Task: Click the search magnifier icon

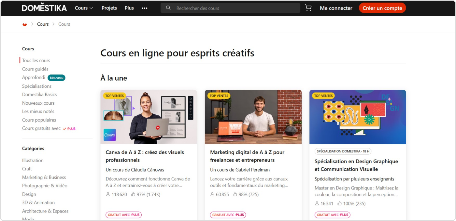Action: (x=168, y=8)
